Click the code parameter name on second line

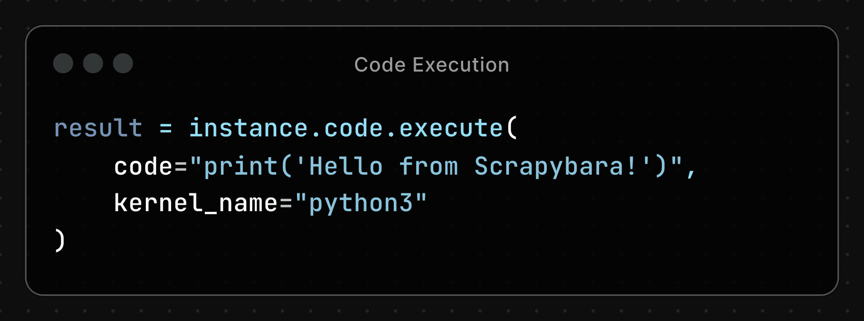pyautogui.click(x=143, y=167)
